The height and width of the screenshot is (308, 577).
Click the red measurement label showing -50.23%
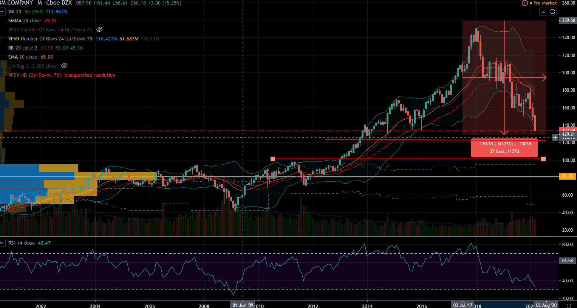(x=504, y=148)
